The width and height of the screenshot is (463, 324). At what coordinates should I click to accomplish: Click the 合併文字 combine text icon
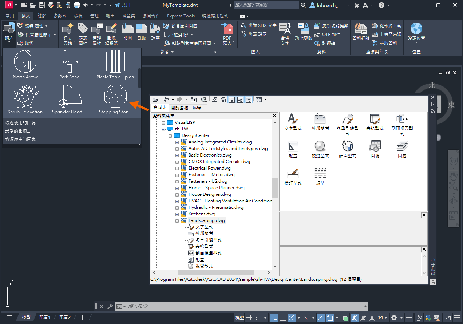285,29
